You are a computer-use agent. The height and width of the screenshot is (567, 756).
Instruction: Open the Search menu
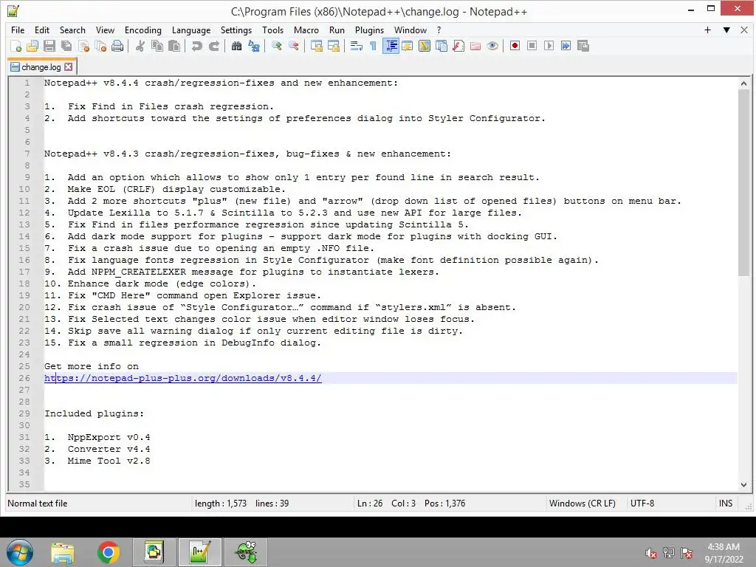[x=72, y=30]
